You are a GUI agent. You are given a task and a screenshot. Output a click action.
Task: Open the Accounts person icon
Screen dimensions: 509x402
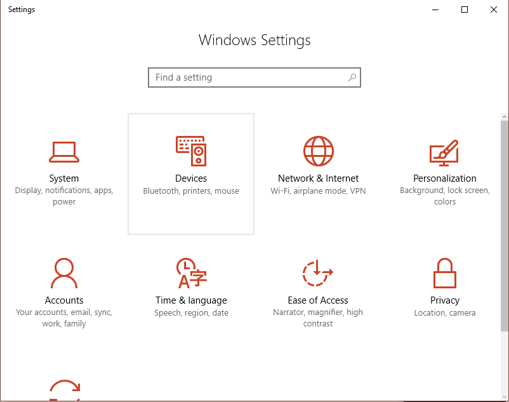click(64, 273)
